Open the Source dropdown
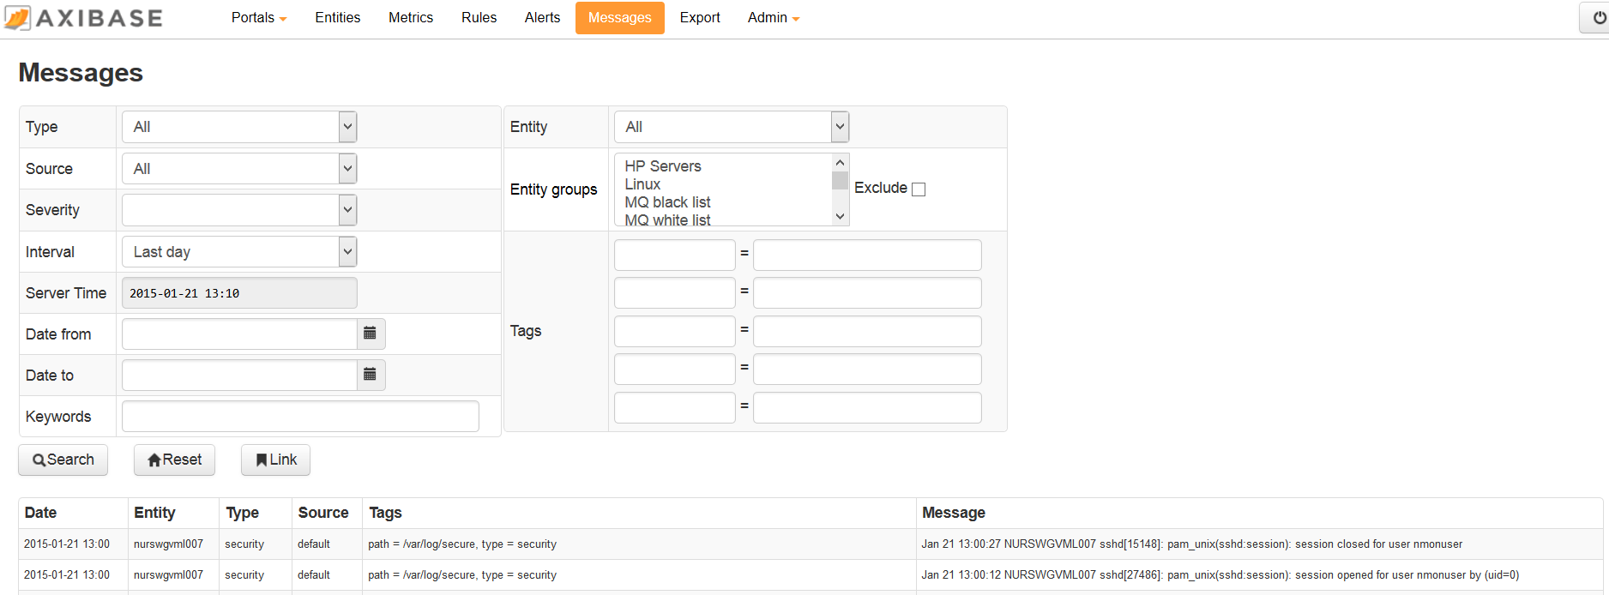 pos(239,169)
